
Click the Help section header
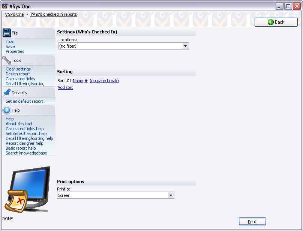(28, 110)
